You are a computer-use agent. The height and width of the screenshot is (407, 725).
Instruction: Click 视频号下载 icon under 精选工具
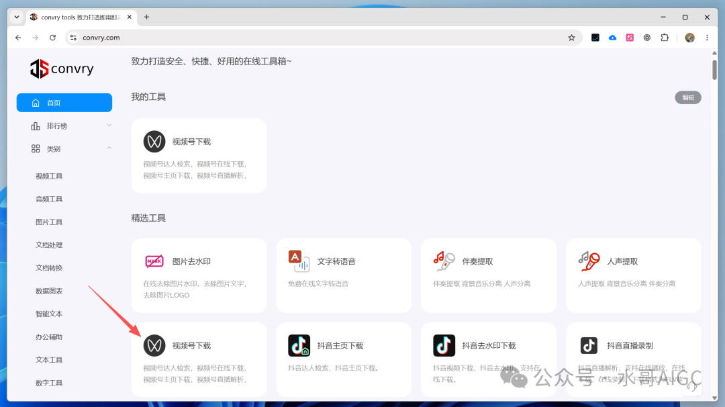pyautogui.click(x=154, y=345)
